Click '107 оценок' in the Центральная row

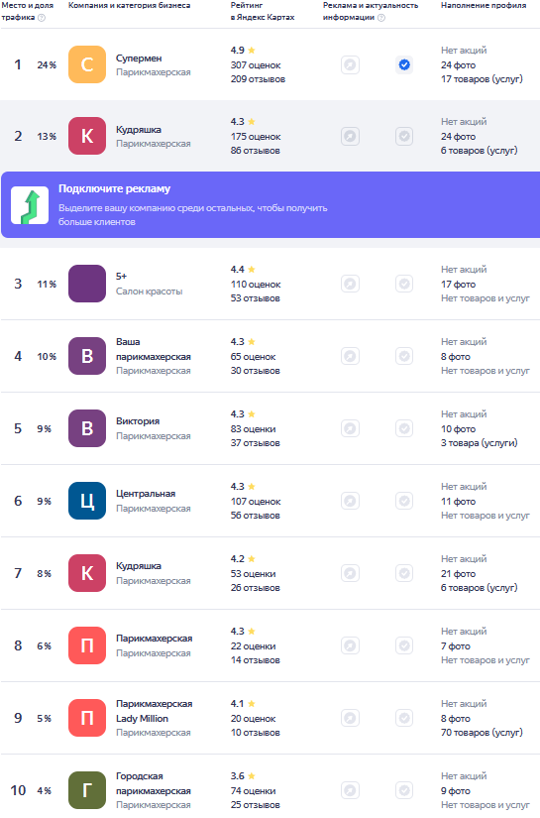(256, 502)
